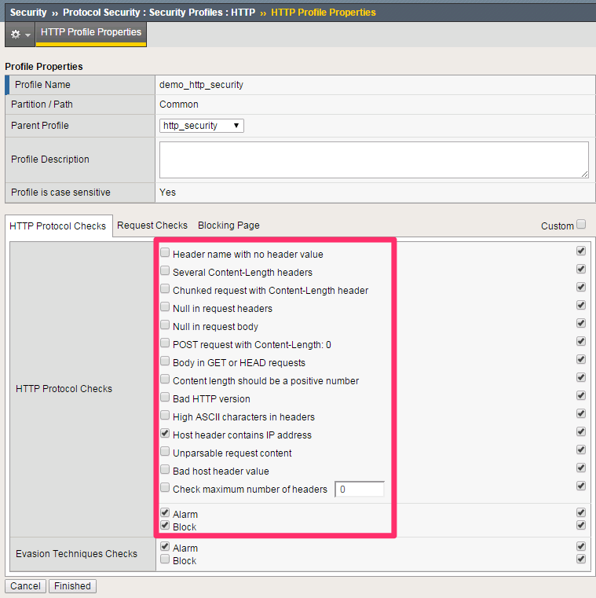Click the Finished button

[x=72, y=585]
